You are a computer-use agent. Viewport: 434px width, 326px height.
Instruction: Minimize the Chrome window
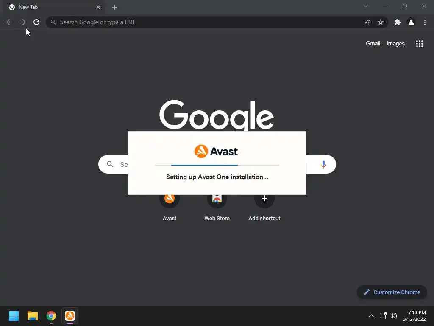[x=385, y=6]
